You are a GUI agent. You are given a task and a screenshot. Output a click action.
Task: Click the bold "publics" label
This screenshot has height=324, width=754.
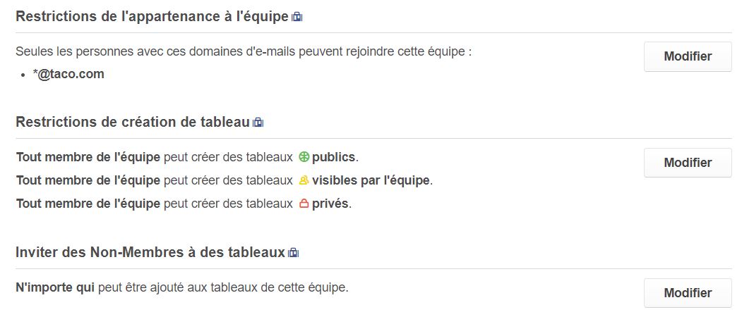tap(334, 156)
